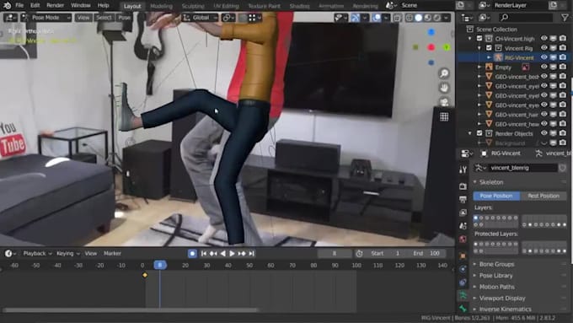Play the animation forward
This screenshot has height=323, width=573.
232,254
